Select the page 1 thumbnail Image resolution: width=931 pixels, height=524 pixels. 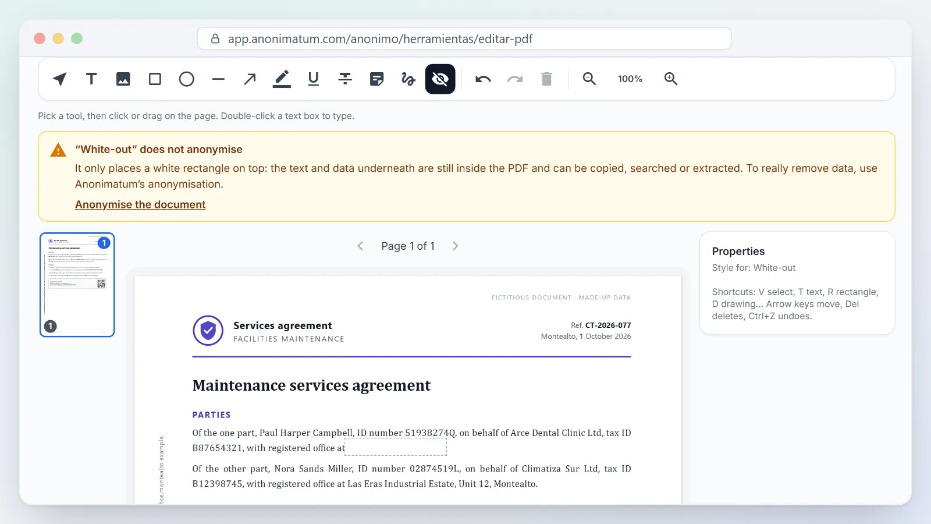coord(77,285)
